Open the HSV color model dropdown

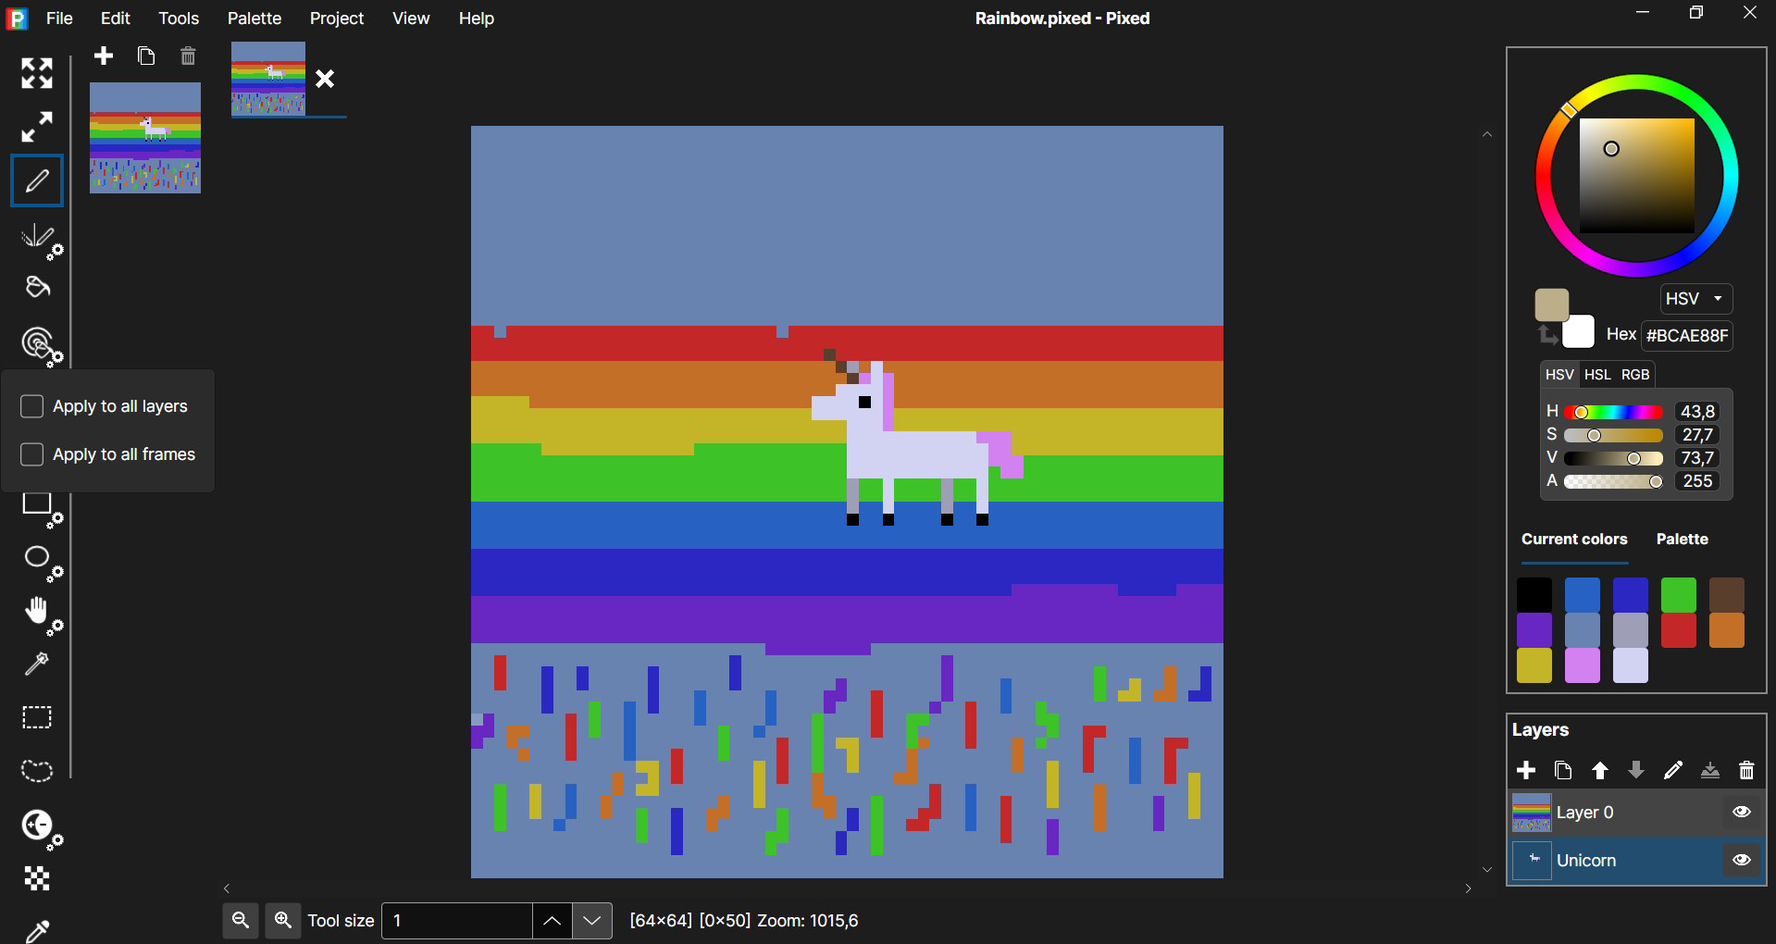1695,299
